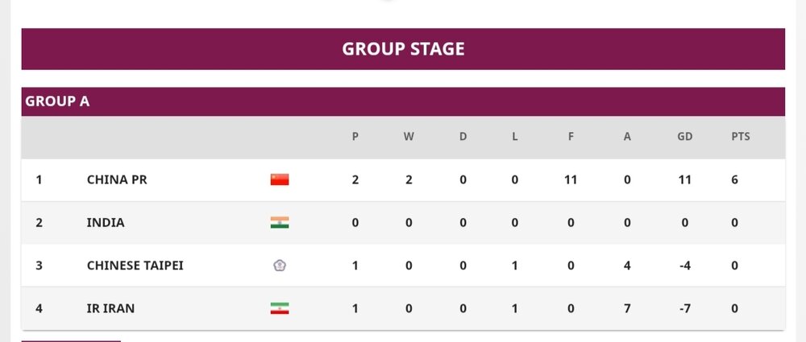Click the Chinese Taipei emblem icon

pos(280,265)
